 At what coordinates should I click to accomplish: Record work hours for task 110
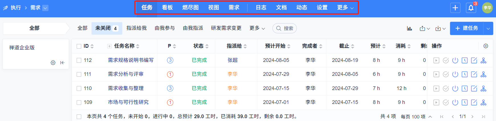click(465, 88)
